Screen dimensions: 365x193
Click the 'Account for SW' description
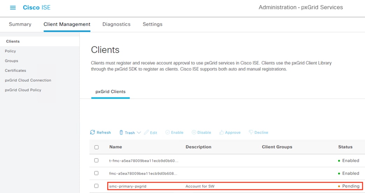click(x=200, y=186)
